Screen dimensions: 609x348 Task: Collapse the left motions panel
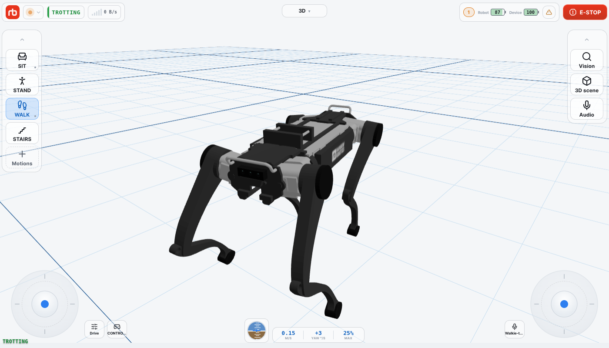click(x=22, y=40)
